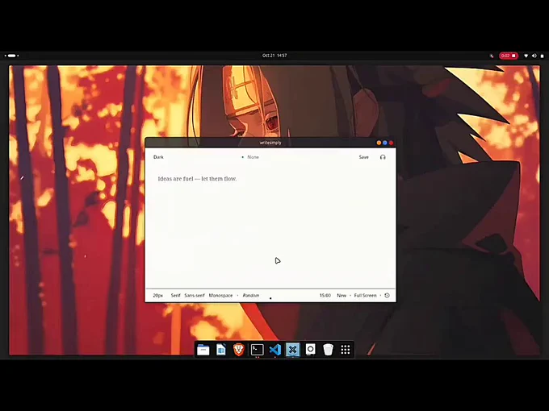Switch font to Serif
The width and height of the screenshot is (549, 411).
pyautogui.click(x=175, y=296)
